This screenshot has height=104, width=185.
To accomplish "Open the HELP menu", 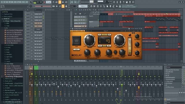I will click(x=27, y=2).
